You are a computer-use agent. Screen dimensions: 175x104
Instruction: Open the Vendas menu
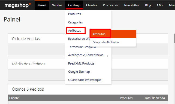57,5
